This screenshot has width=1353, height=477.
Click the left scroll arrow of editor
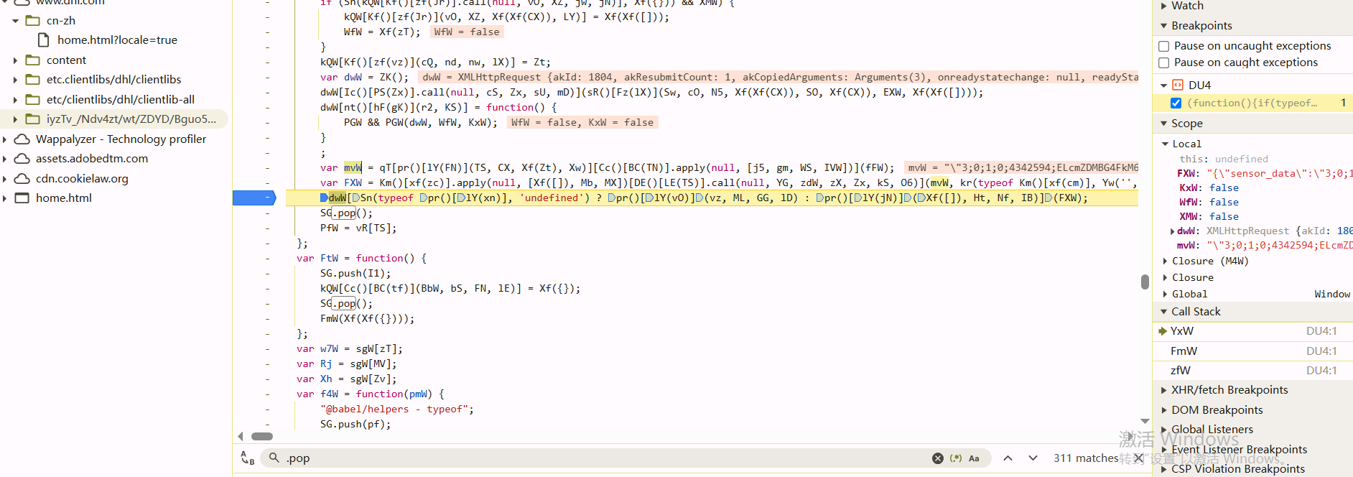(x=241, y=436)
